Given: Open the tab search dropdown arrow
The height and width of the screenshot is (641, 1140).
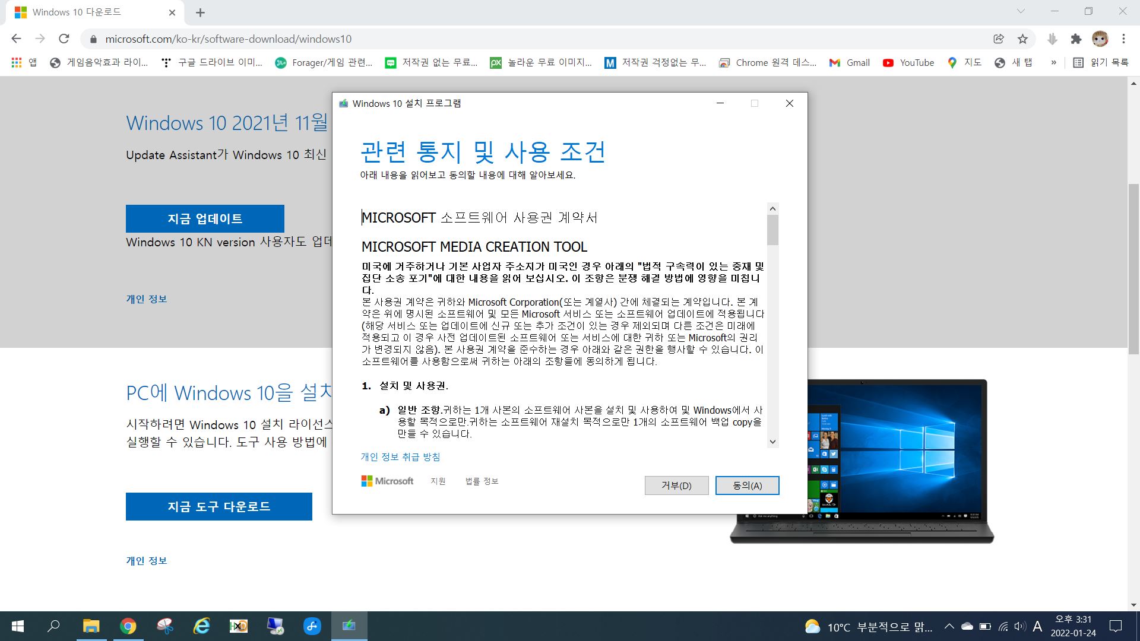Looking at the screenshot, I should (x=1021, y=11).
